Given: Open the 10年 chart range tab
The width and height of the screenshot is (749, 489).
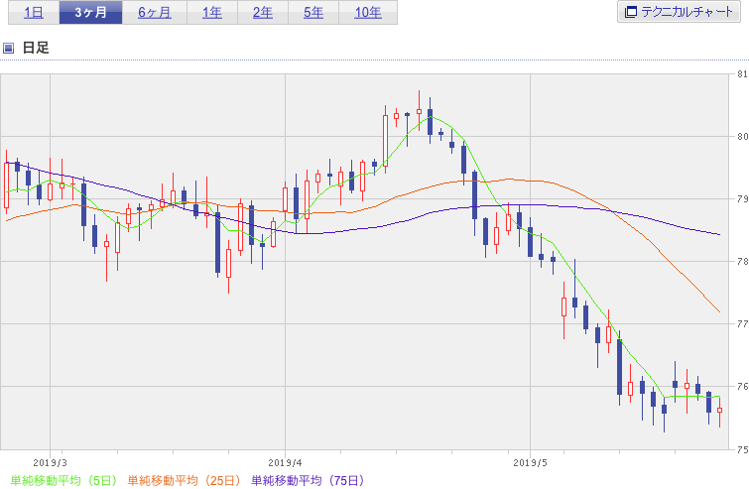Looking at the screenshot, I should [x=368, y=13].
